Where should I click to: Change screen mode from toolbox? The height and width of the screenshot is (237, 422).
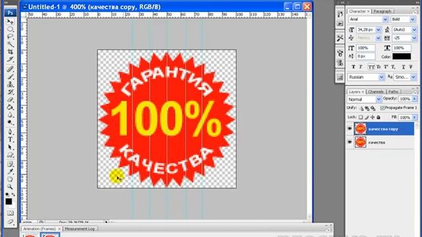(11, 222)
